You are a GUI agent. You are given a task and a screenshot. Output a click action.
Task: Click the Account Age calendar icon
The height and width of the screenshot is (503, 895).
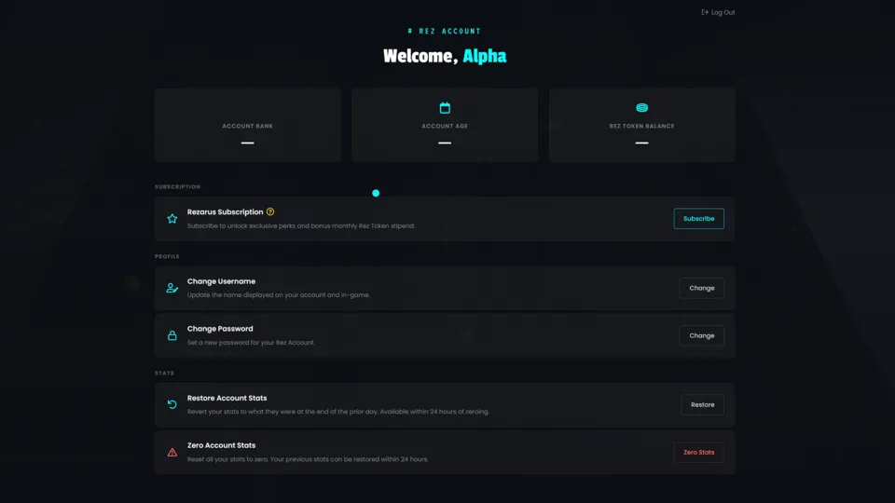pos(445,107)
